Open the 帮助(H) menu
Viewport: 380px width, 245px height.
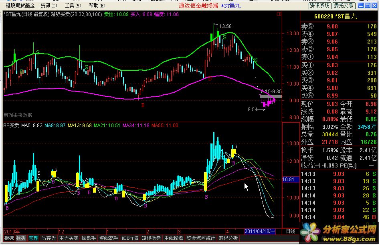click(x=97, y=5)
